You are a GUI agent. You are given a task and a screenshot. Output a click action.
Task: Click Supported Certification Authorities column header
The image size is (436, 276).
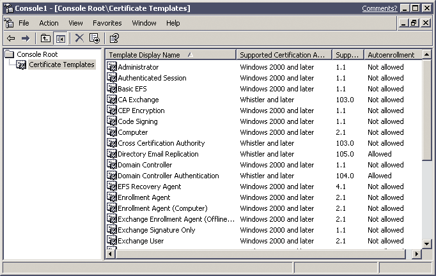click(x=284, y=55)
